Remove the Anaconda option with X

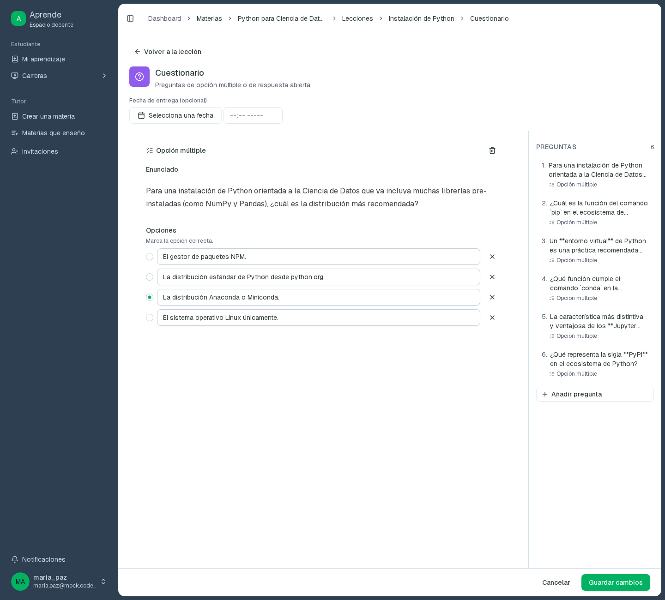pyautogui.click(x=492, y=297)
